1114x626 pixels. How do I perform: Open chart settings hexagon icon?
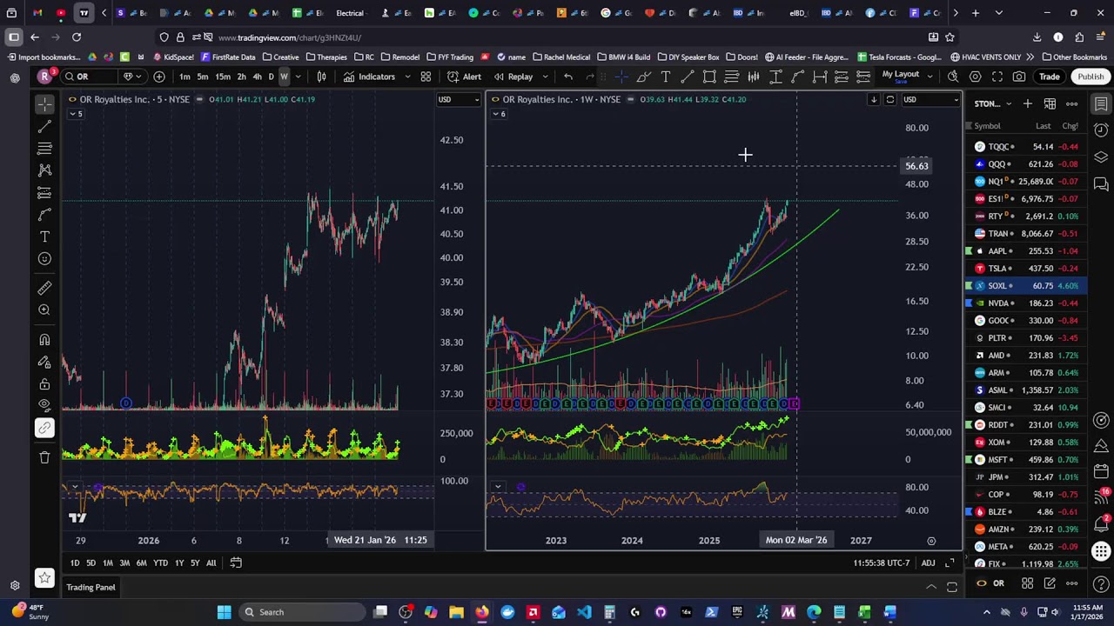tap(976, 77)
